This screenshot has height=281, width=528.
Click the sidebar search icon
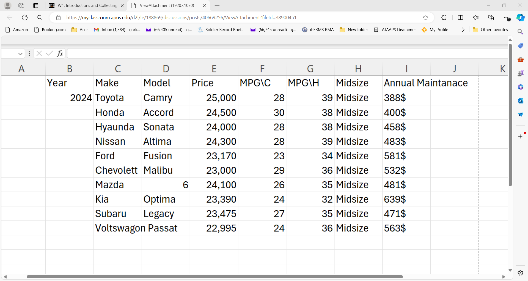[520, 32]
